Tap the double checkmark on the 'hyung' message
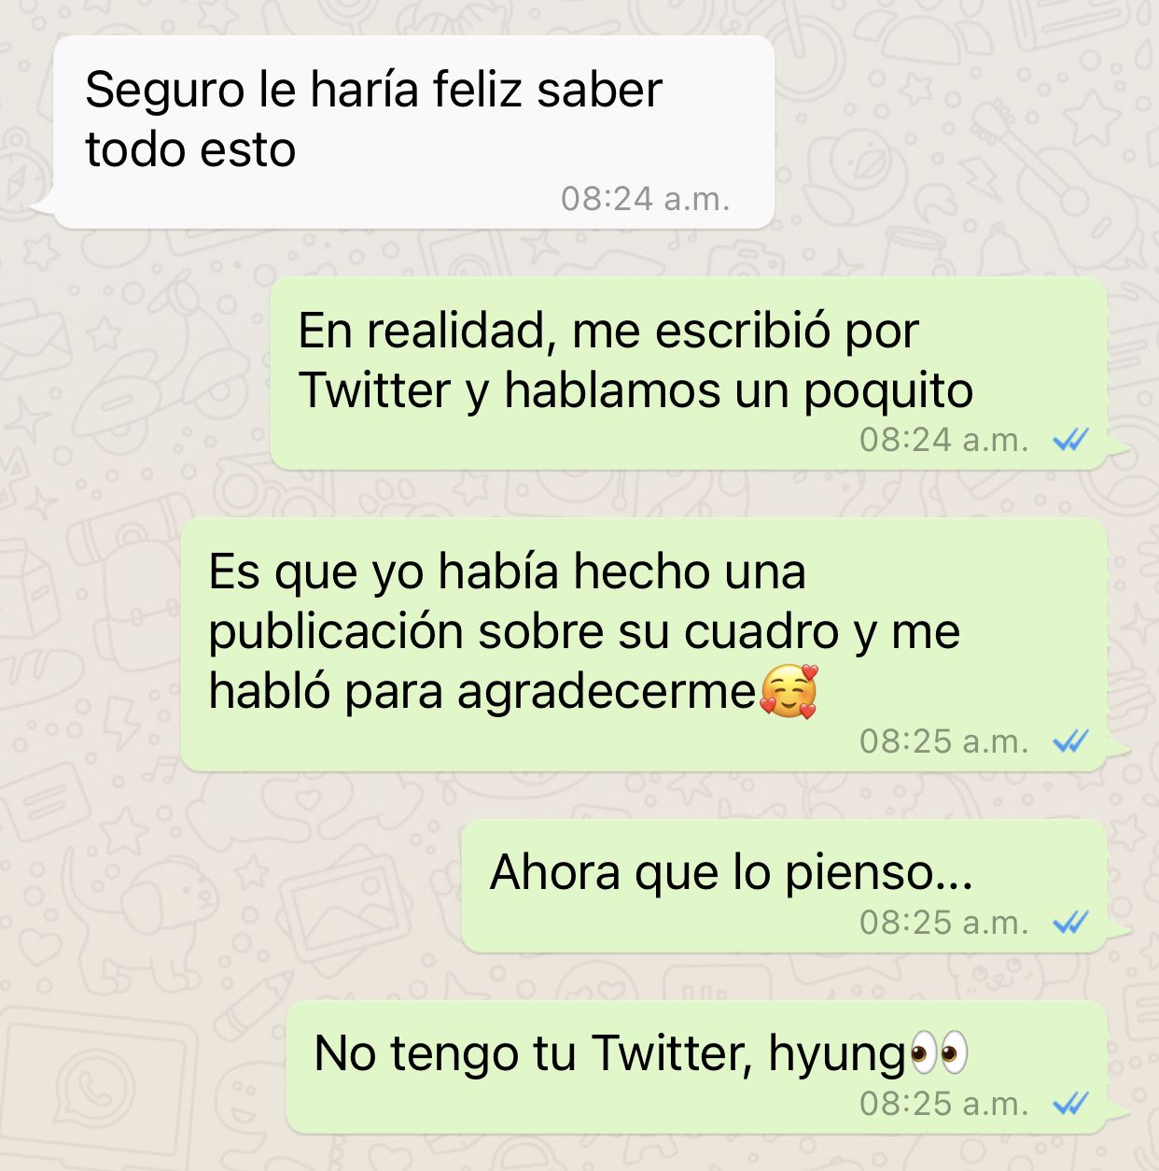 [x=1070, y=1104]
